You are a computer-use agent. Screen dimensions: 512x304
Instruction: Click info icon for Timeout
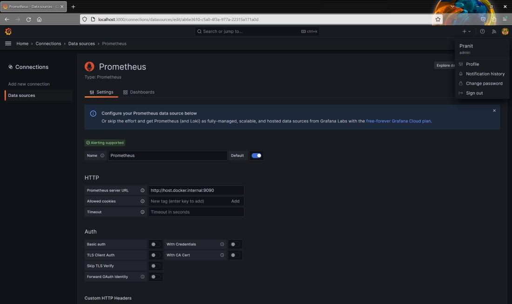coord(142,212)
